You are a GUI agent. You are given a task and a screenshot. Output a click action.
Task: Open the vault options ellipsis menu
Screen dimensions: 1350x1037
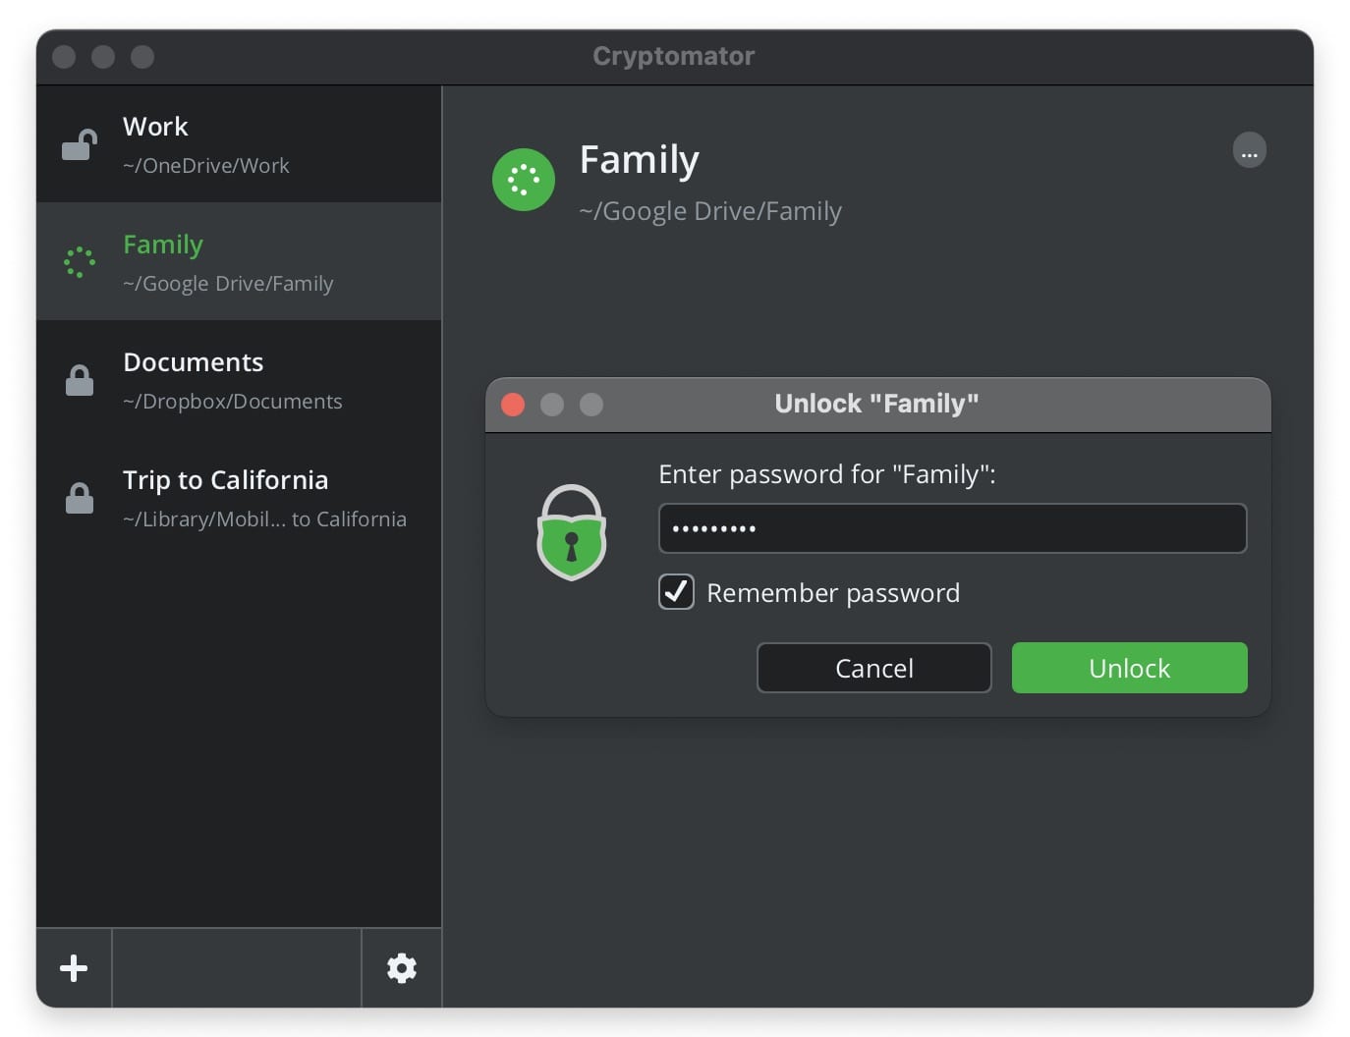pos(1249,150)
